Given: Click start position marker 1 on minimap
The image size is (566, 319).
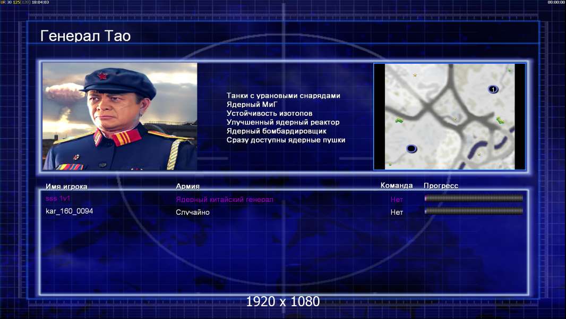Looking at the screenshot, I should tap(493, 89).
